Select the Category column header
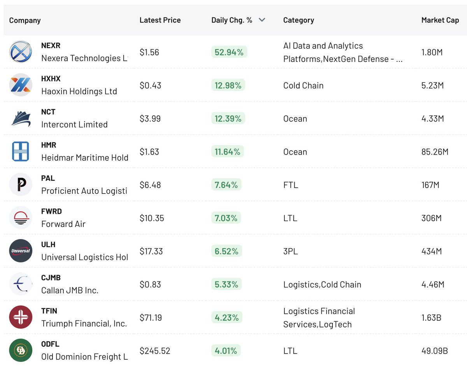The height and width of the screenshot is (366, 467). 298,20
